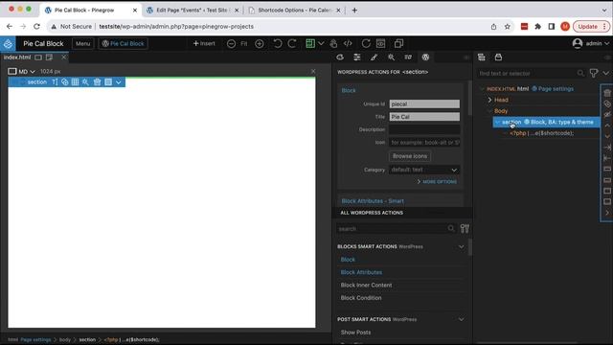
Task: Undo the last action
Action: 278,43
